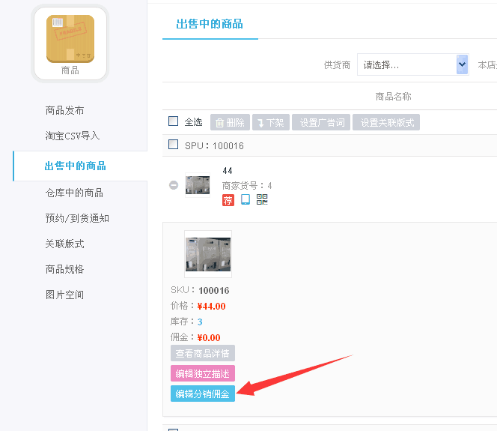Click the SKU number 100016
Viewport: 497px width, 431px height.
pyautogui.click(x=214, y=290)
